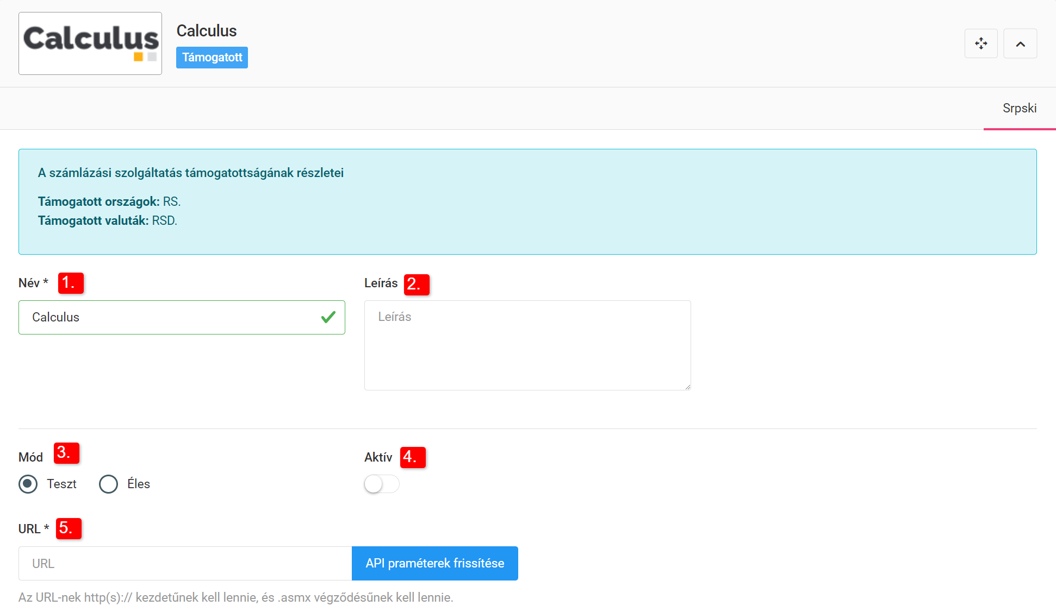Select the Éles mode radio button

[108, 484]
